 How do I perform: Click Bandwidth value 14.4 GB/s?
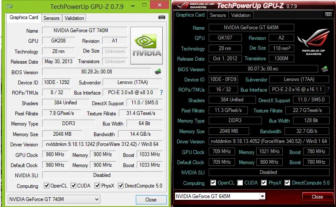[x=141, y=134]
